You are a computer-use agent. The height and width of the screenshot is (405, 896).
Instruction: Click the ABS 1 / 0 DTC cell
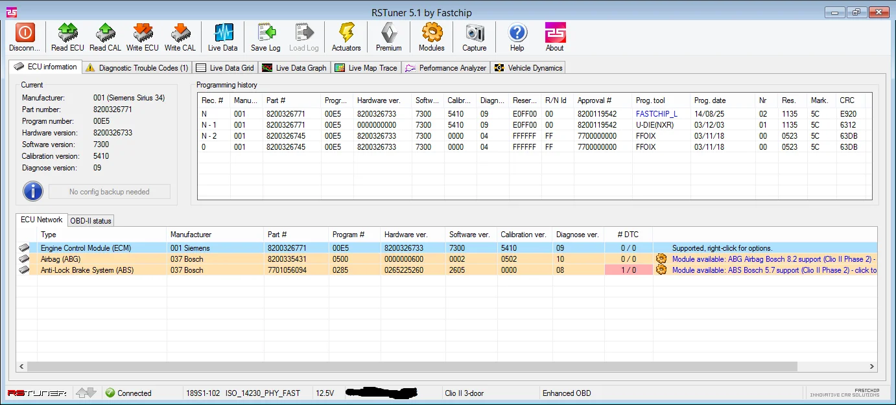628,270
